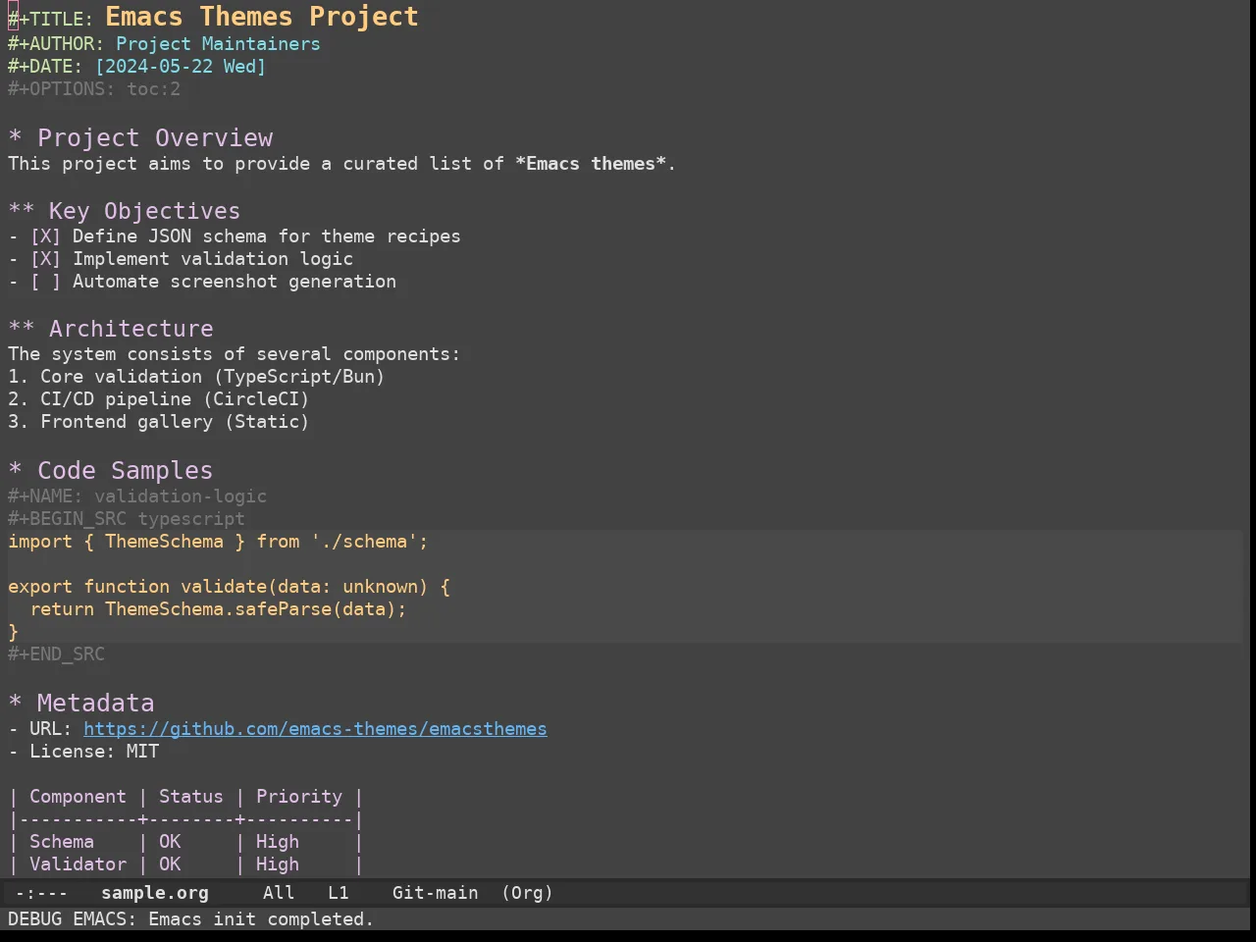The image size is (1256, 942).
Task: Toggle checkbox for Define JSON schema item
Action: click(x=45, y=236)
